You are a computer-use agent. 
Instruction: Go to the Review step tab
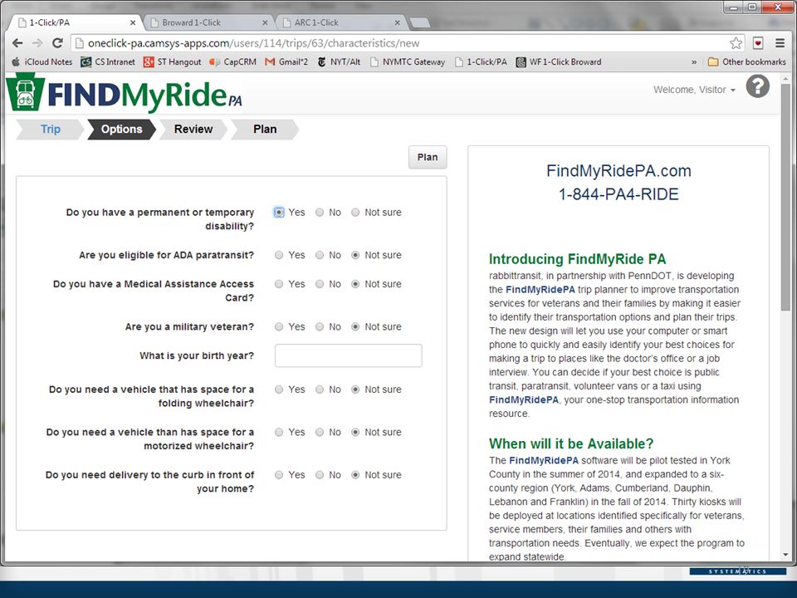pyautogui.click(x=193, y=130)
